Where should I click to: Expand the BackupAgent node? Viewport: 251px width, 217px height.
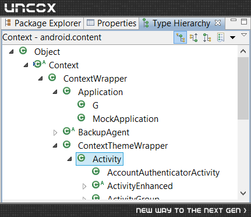(x=55, y=132)
